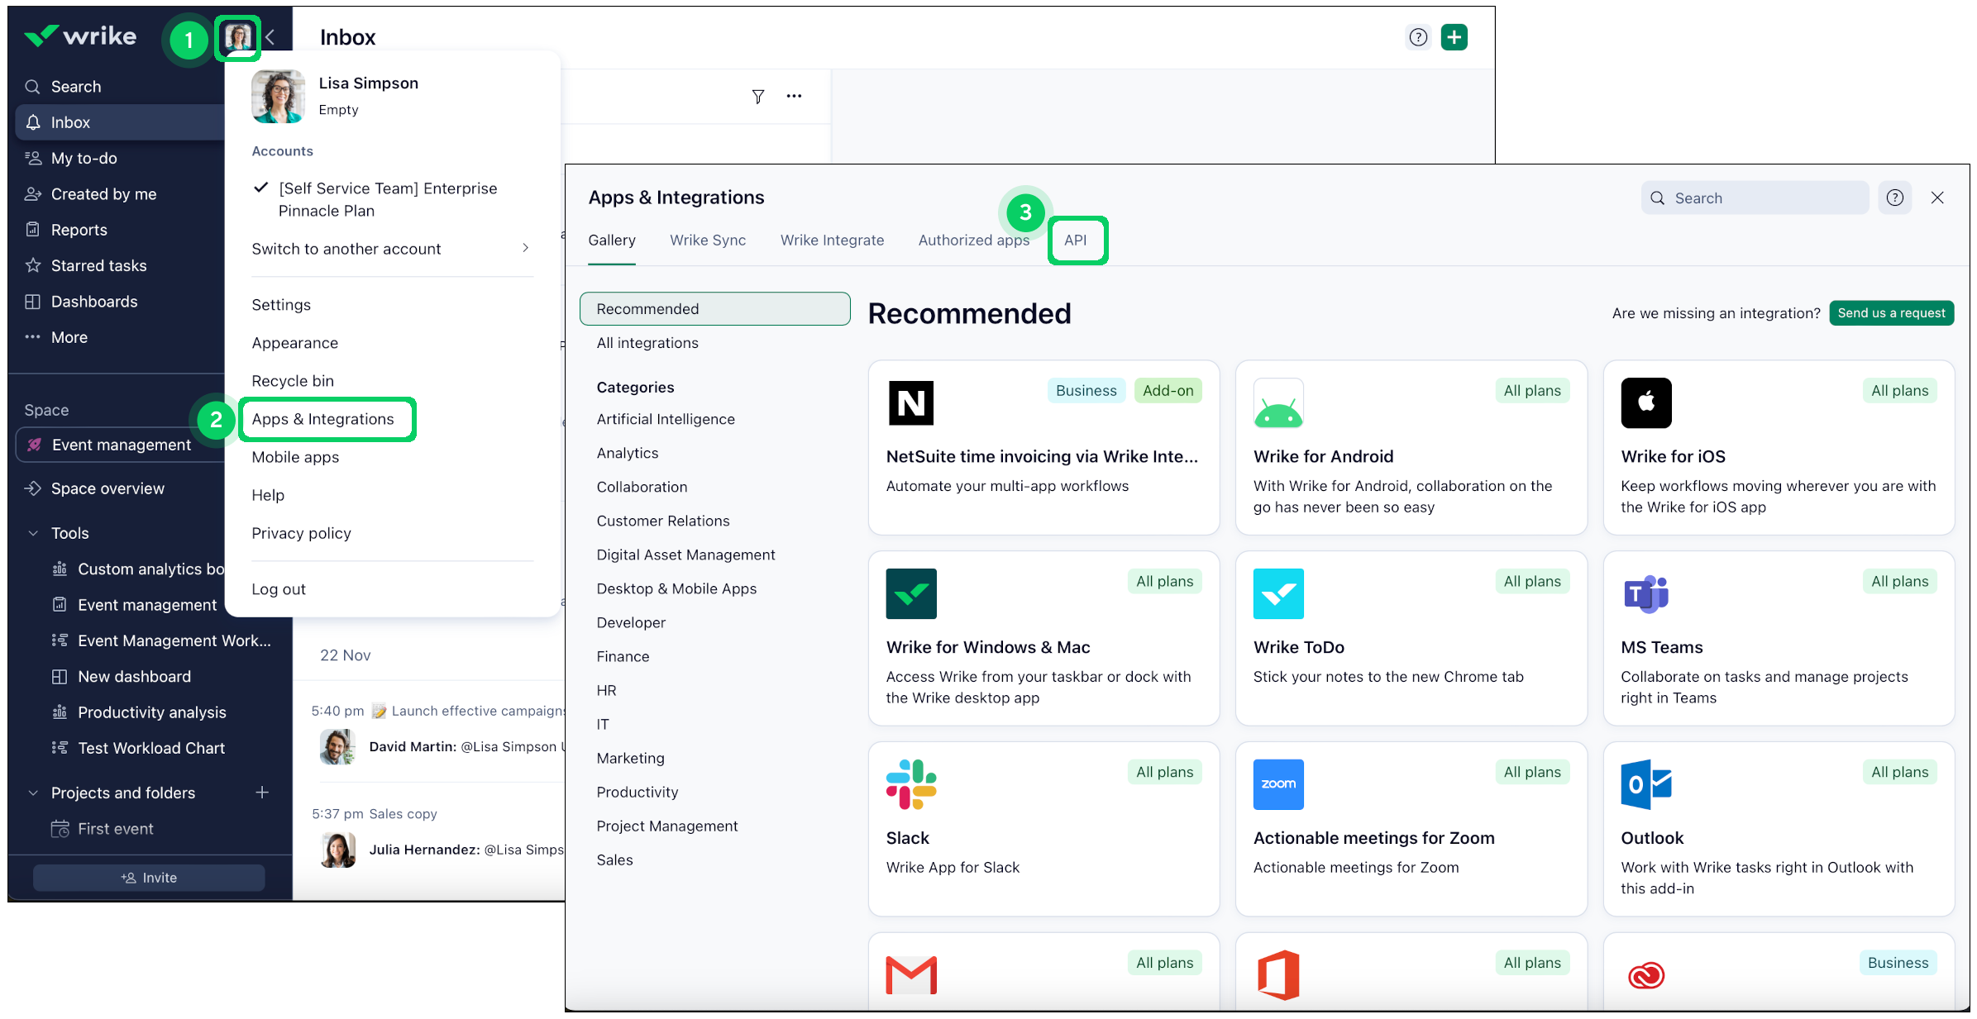Viewport: 1977px width, 1019px height.
Task: Open the Wrike Sync tab
Action: [707, 240]
